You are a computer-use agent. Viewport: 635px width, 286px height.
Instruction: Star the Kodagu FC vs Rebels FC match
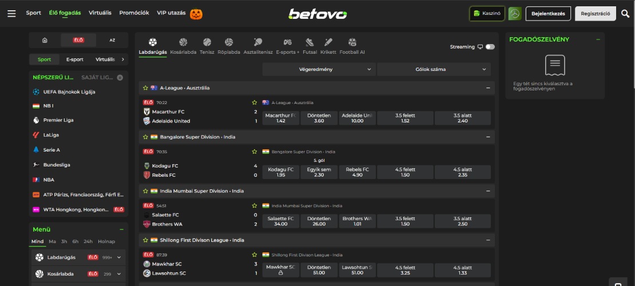(x=255, y=152)
